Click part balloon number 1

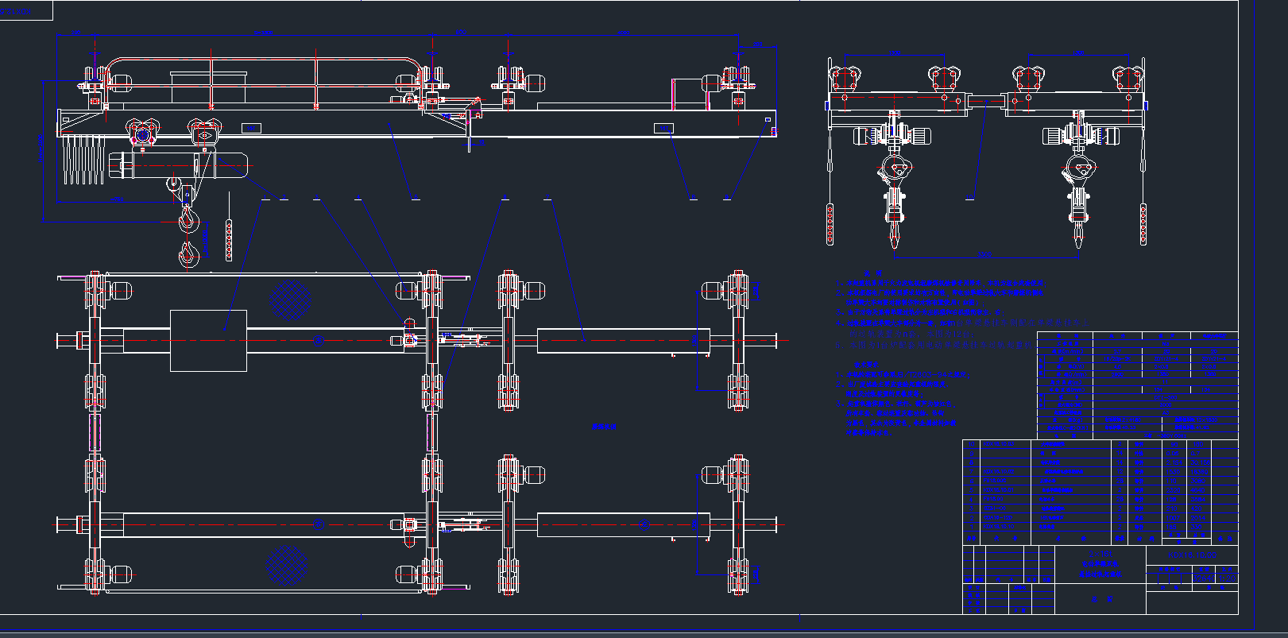point(265,199)
